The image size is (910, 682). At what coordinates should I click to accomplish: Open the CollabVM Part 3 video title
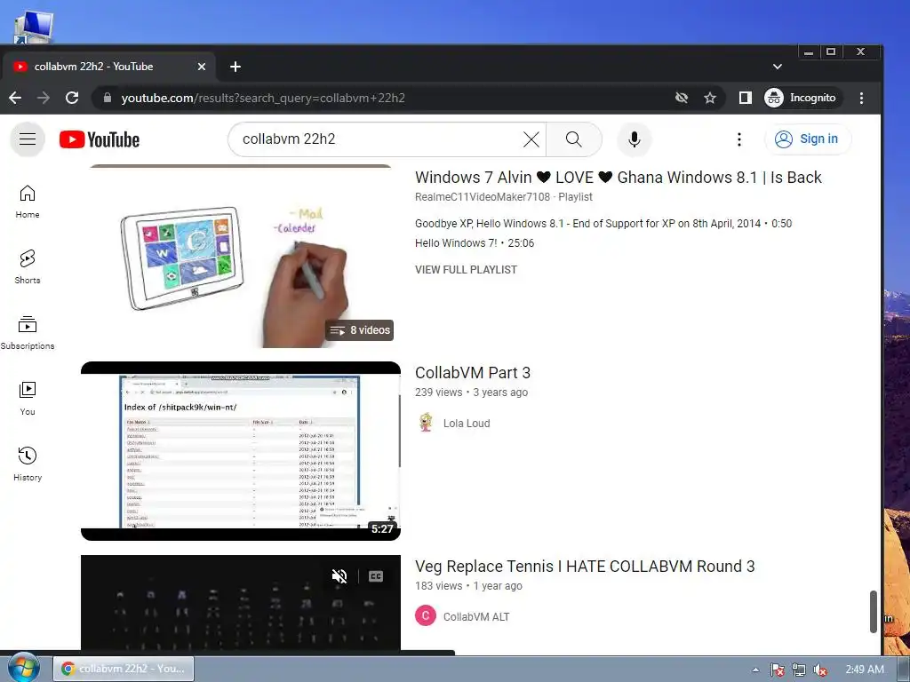click(473, 373)
